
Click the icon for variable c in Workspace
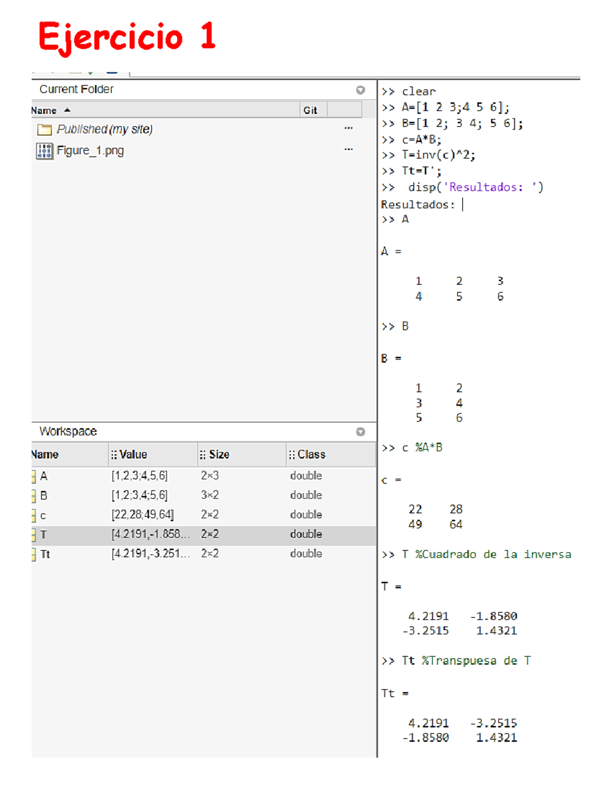34,516
